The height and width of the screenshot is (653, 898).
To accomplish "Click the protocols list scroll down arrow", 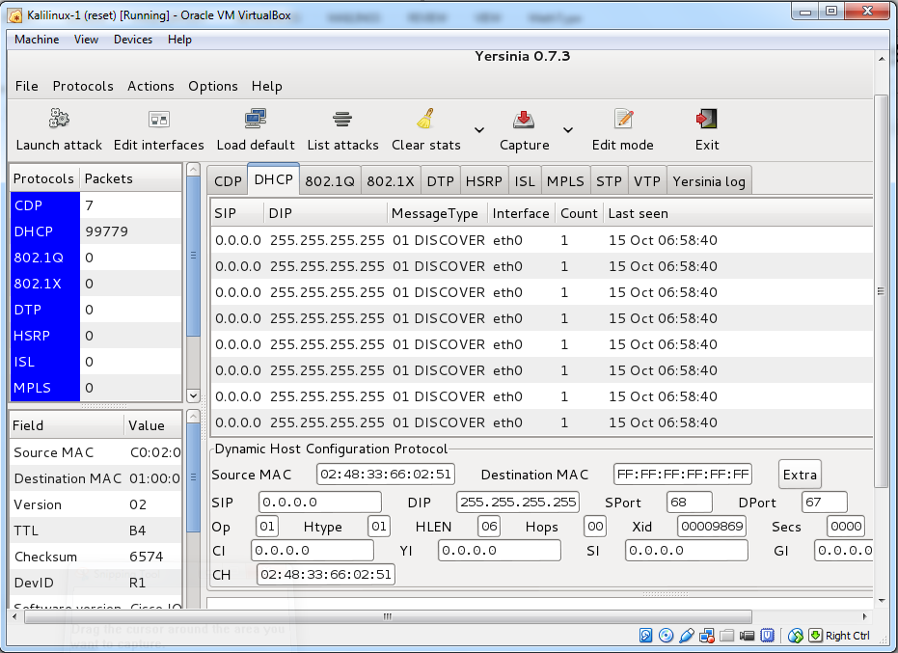I will [193, 395].
